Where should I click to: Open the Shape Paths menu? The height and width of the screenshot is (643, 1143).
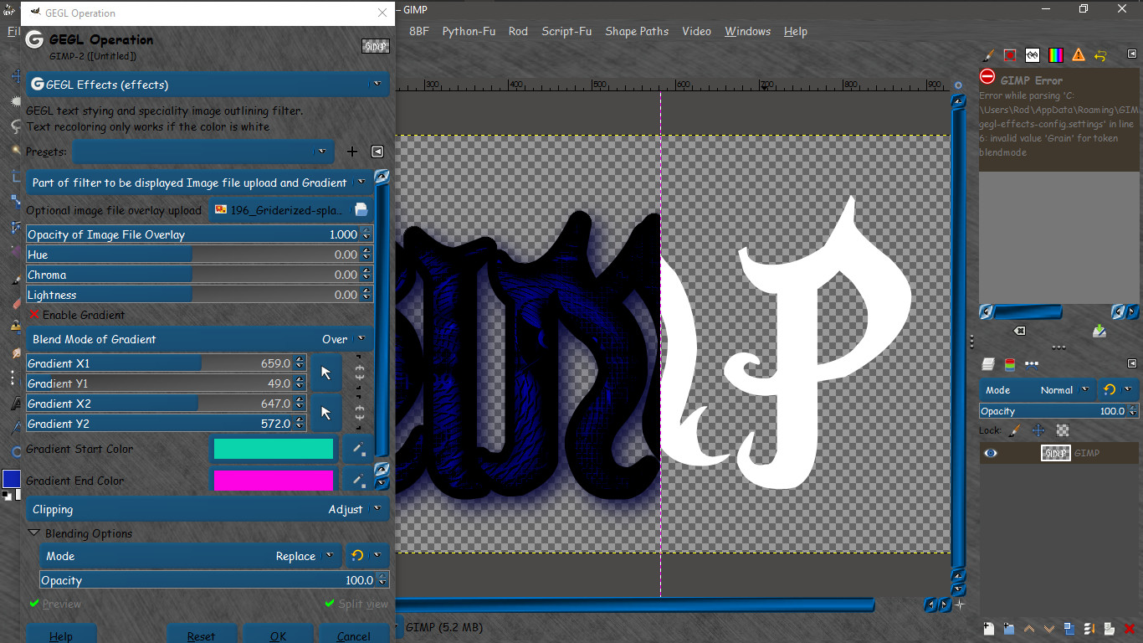coord(637,31)
